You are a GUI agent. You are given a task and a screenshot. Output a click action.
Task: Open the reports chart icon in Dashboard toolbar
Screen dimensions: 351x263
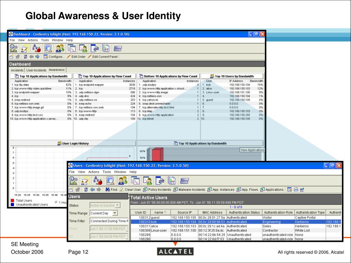[x=106, y=48]
